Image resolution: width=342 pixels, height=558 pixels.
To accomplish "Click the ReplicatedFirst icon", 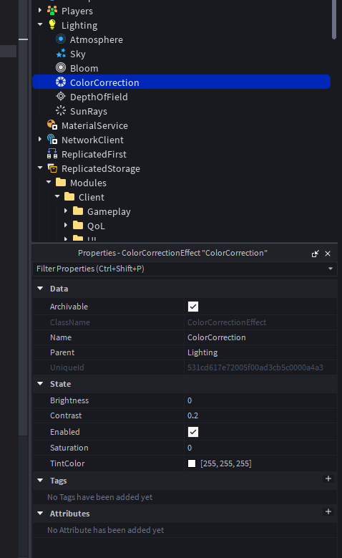I will 52,153.
